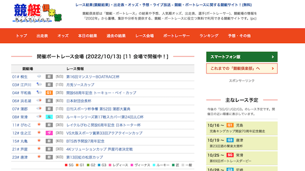Select オッズ in the navigation bar
This screenshot has width=305, height=171.
point(63,36)
